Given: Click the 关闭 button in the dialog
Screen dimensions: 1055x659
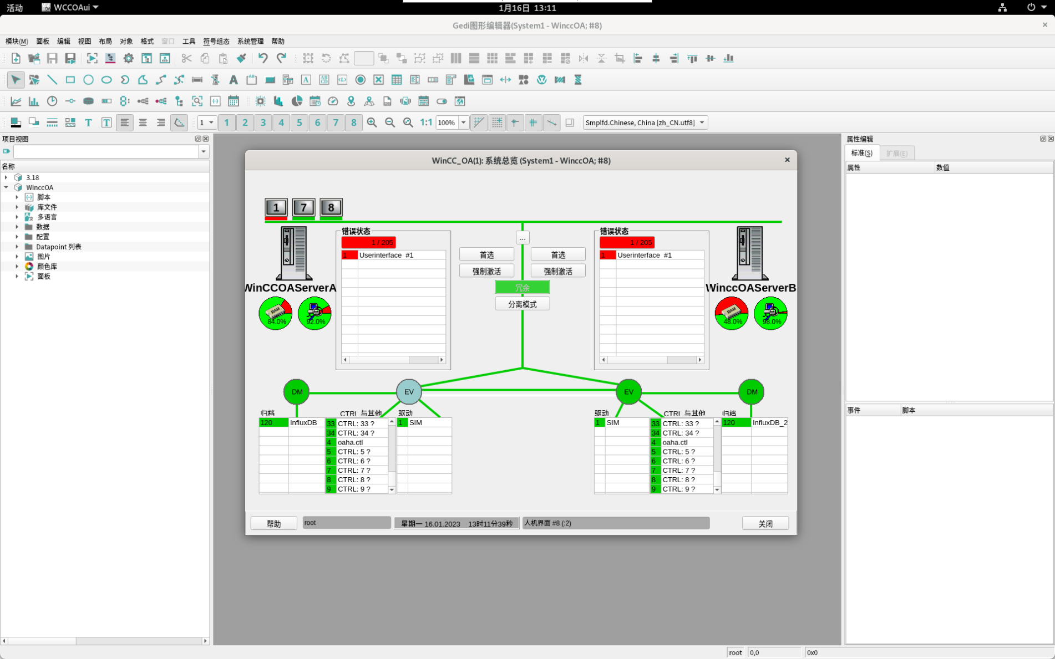Looking at the screenshot, I should coord(765,523).
